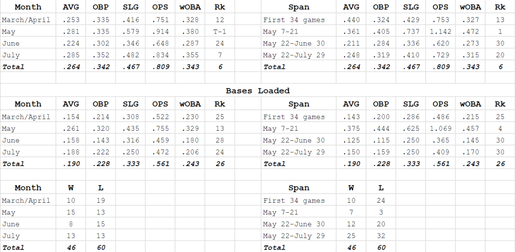Select the .620 OPS cell
This screenshot has width=515, height=252.
(x=440, y=44)
